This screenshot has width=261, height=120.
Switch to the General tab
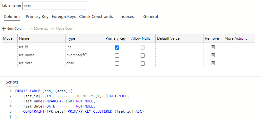click(151, 17)
